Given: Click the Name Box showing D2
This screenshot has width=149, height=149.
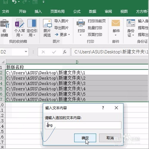Looking at the screenshot, I should pos(12,52).
